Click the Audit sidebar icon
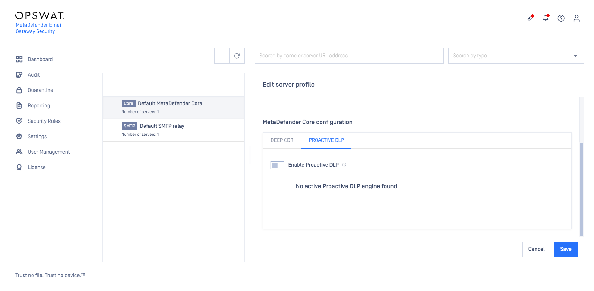Image resolution: width=594 pixels, height=291 pixels. point(19,75)
